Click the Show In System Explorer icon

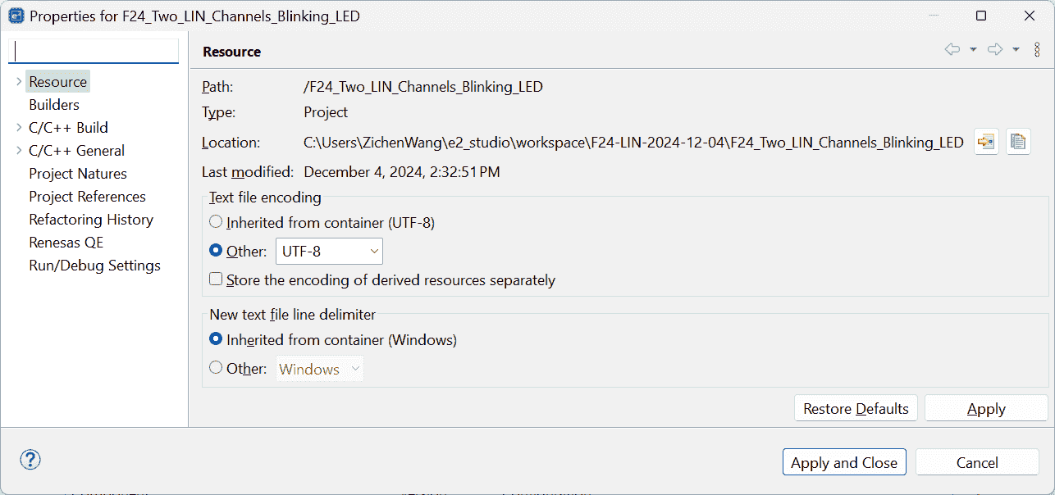tap(985, 142)
